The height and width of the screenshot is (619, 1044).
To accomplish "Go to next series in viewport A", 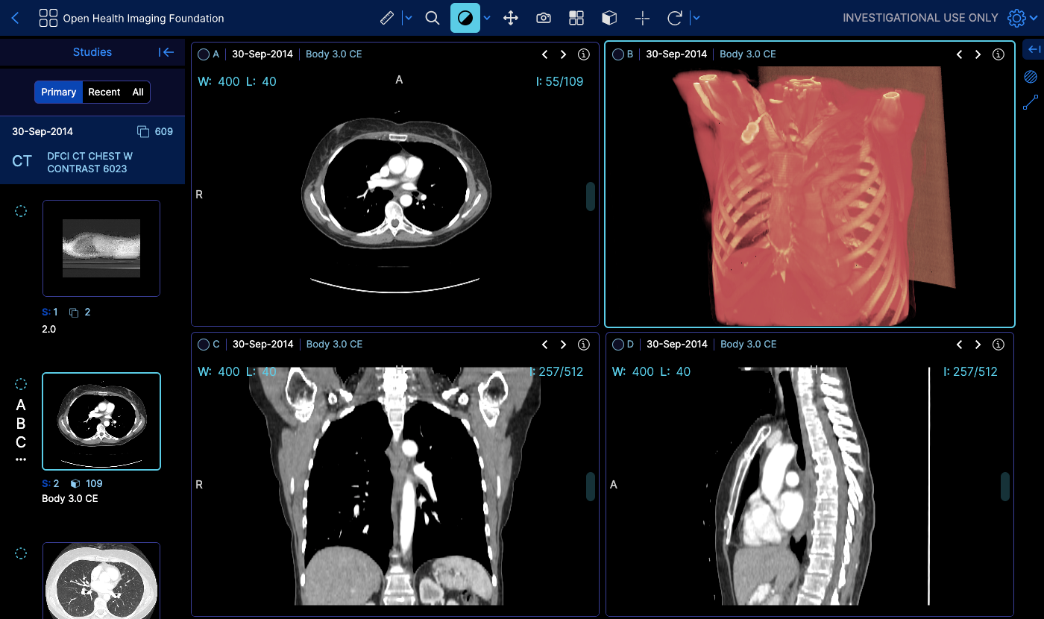I will click(x=564, y=54).
